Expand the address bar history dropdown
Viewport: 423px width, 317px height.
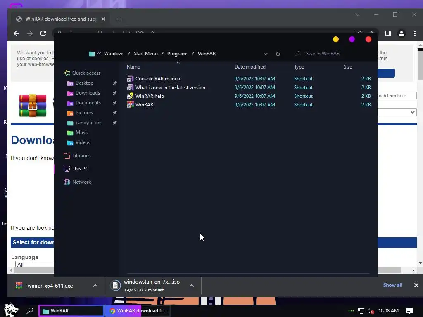(266, 54)
